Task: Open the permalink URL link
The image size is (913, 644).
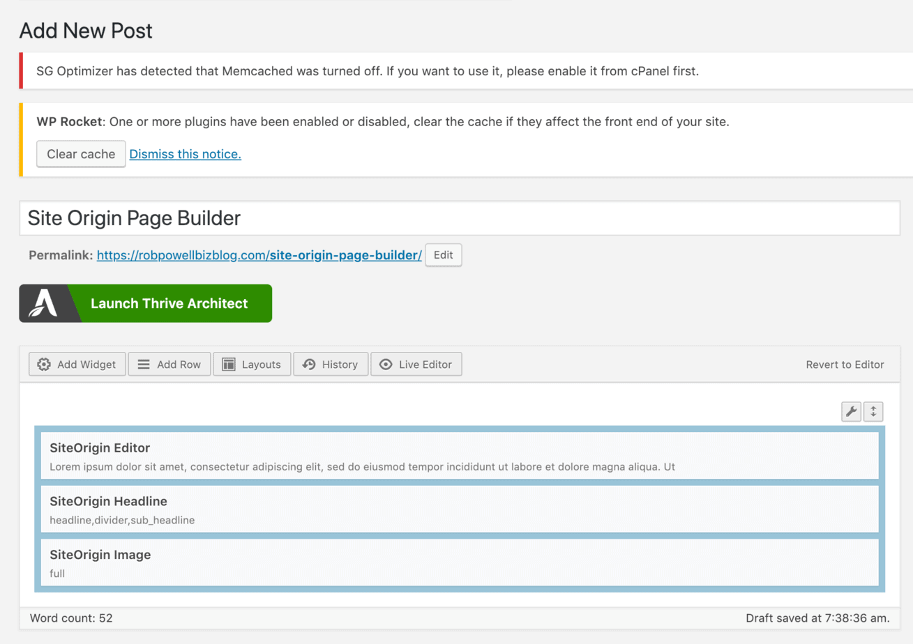Action: tap(259, 255)
